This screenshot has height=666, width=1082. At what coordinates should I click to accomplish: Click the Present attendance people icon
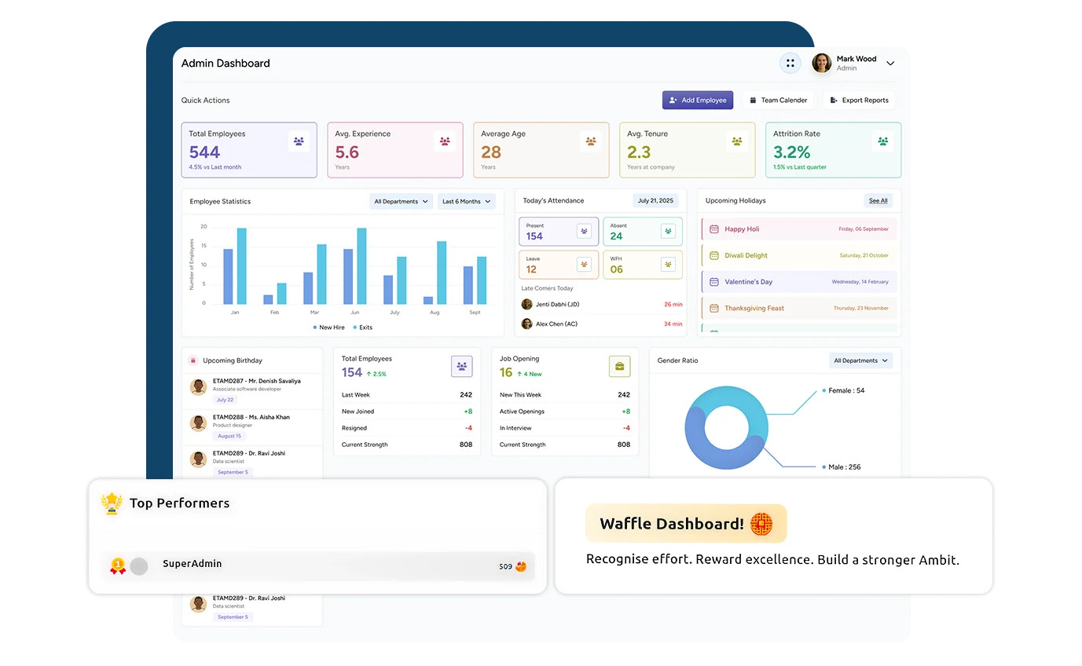(584, 231)
